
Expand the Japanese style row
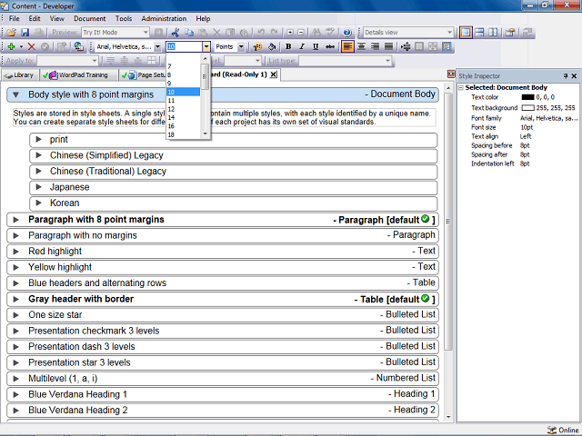click(38, 187)
